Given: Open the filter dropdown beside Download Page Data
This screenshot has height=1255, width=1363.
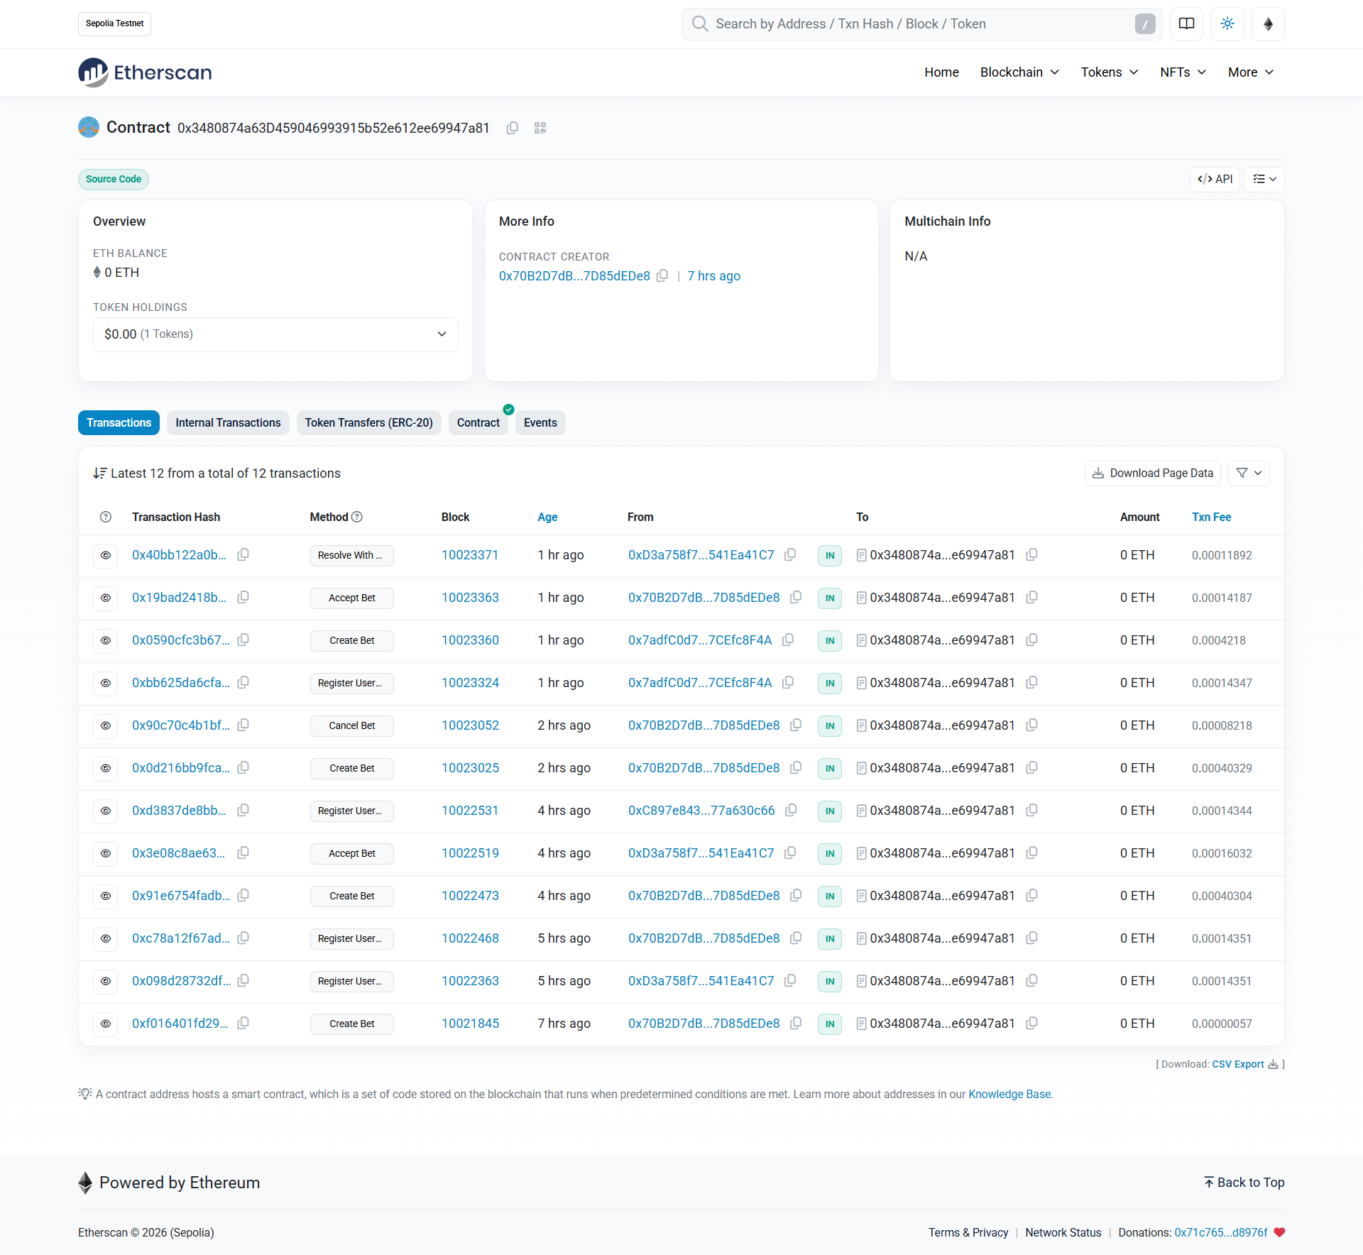Looking at the screenshot, I should [x=1249, y=473].
